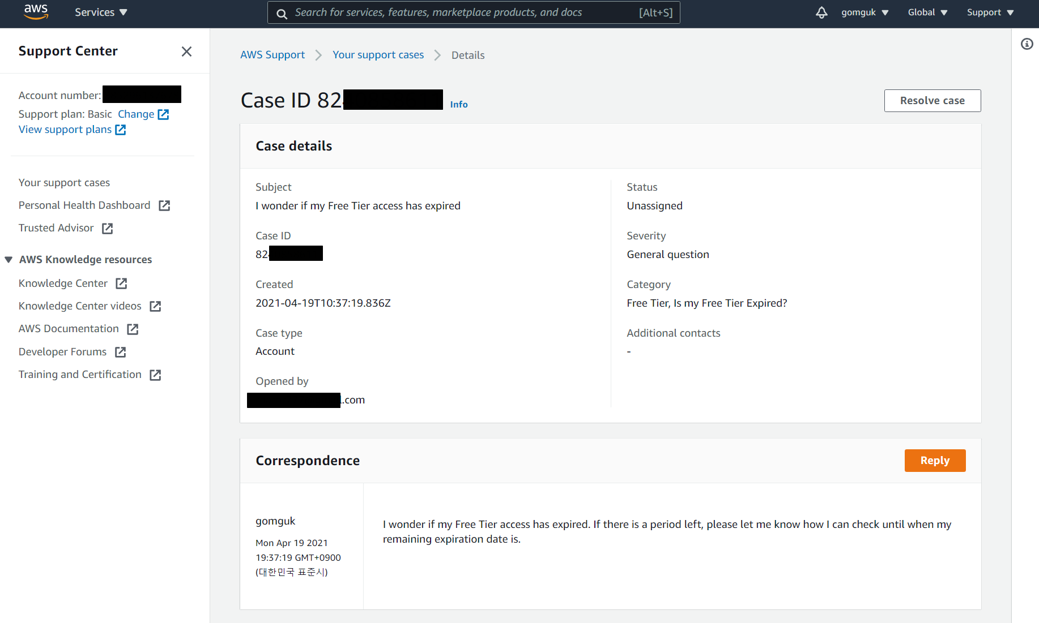Click the created timestamp 2021-04-19T10:37:19.836Z

(x=323, y=303)
